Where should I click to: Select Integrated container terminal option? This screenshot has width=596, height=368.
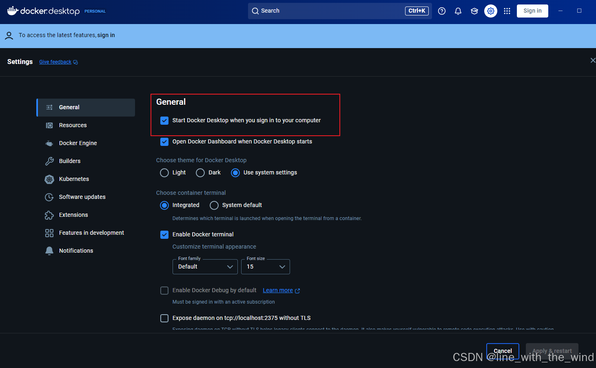pyautogui.click(x=164, y=205)
